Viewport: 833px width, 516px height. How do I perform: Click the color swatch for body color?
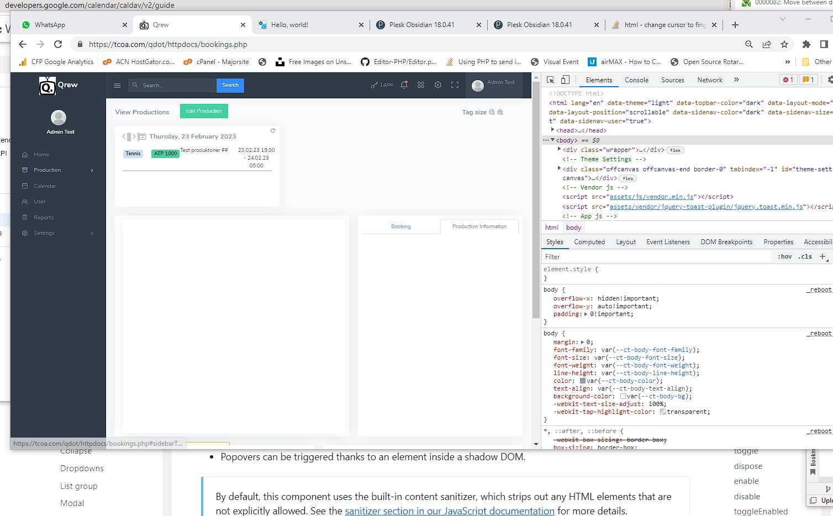[582, 381]
